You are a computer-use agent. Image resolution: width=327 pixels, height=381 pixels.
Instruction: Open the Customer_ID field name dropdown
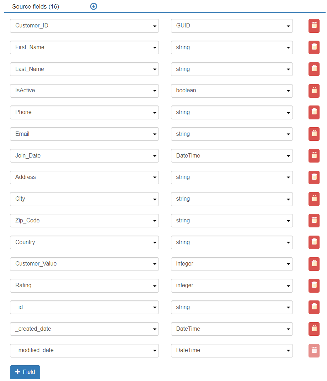click(84, 26)
